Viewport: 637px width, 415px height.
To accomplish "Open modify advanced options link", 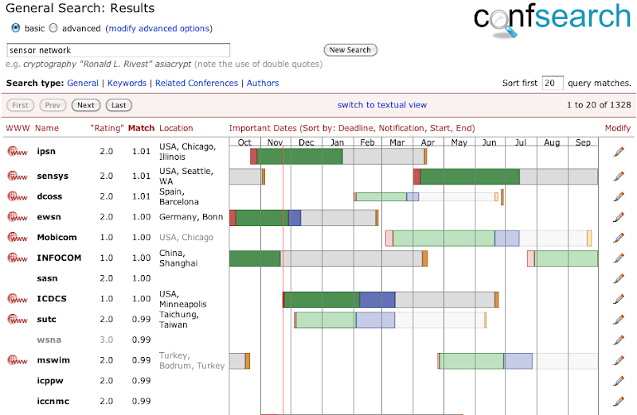I will [158, 29].
